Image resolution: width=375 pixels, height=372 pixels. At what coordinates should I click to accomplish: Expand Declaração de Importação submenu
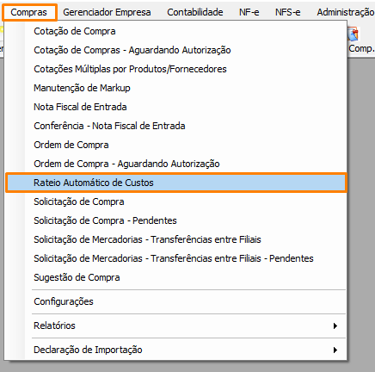click(176, 350)
